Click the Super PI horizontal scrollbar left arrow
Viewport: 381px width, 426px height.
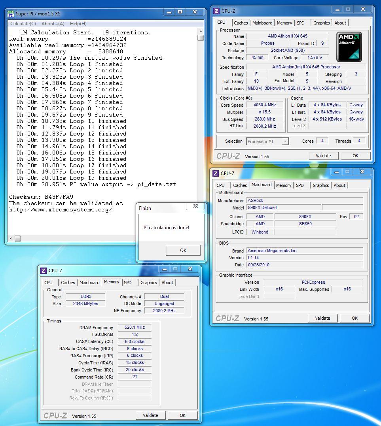coord(11,239)
